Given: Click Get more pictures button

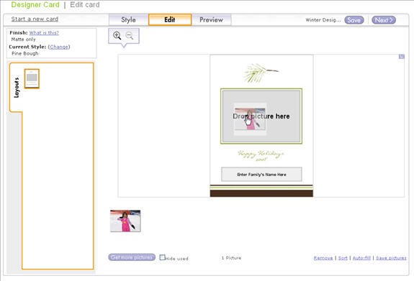Looking at the screenshot, I should [132, 257].
